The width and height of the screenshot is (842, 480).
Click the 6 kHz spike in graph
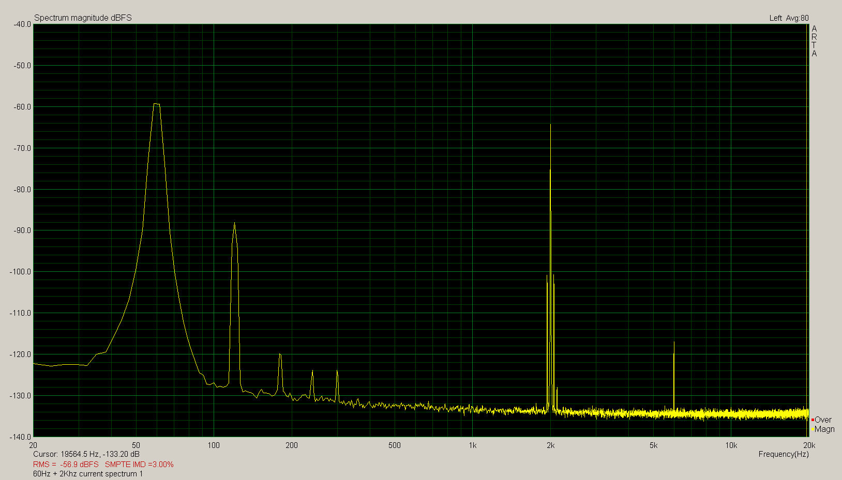click(674, 342)
